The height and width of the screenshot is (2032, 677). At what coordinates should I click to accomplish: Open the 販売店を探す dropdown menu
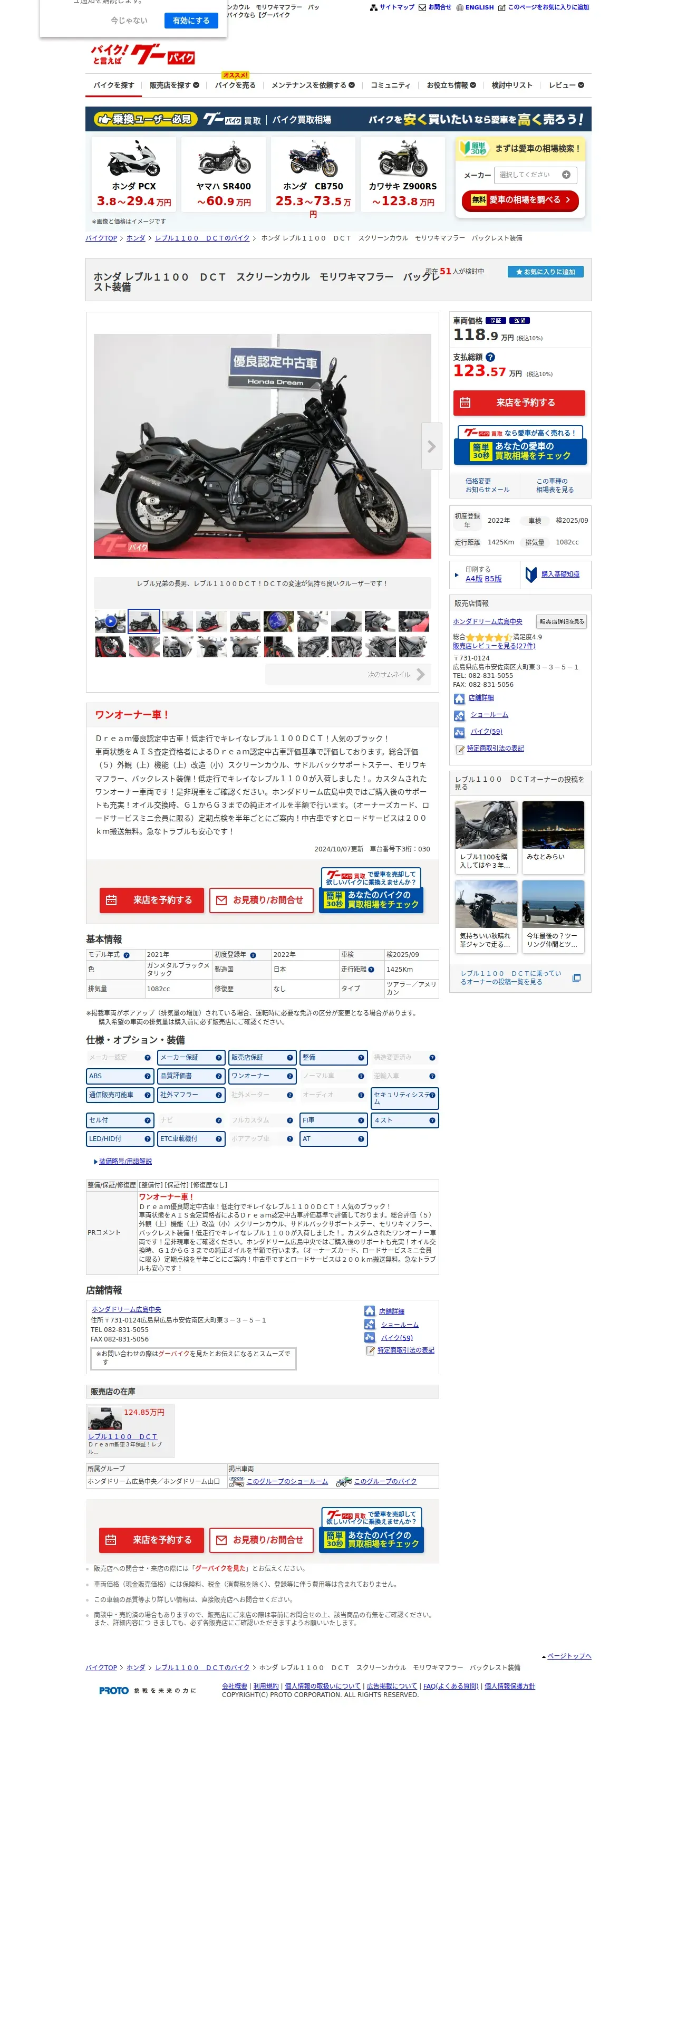point(174,85)
